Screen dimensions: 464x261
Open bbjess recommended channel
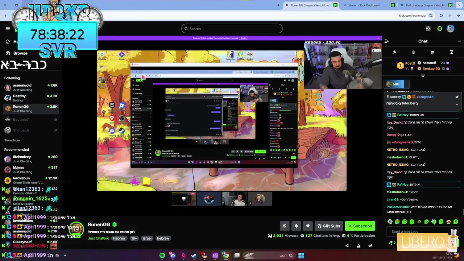click(31, 169)
